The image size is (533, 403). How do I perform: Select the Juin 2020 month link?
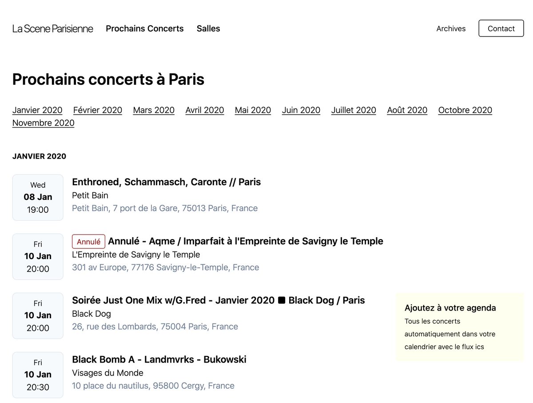pyautogui.click(x=301, y=110)
